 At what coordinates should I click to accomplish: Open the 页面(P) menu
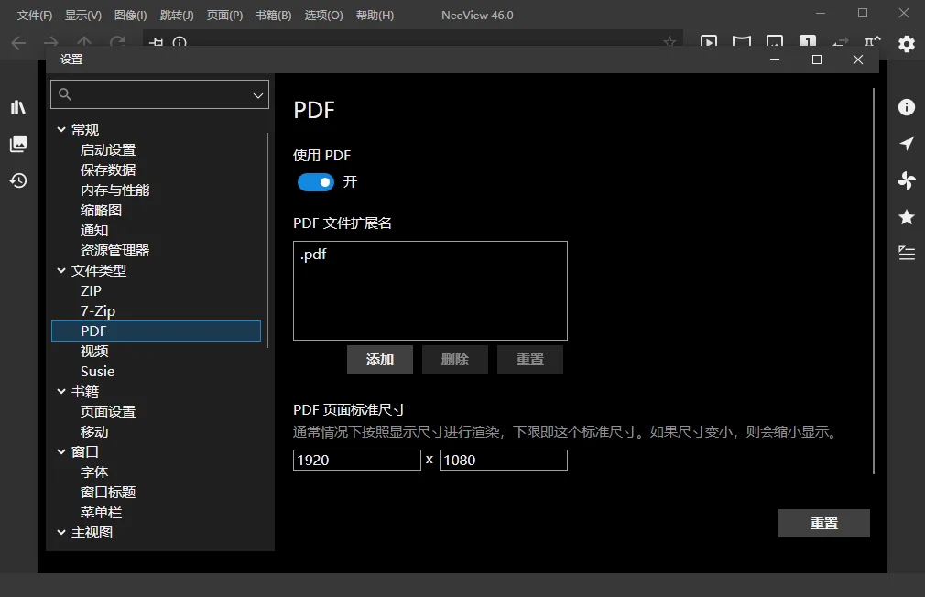point(224,16)
